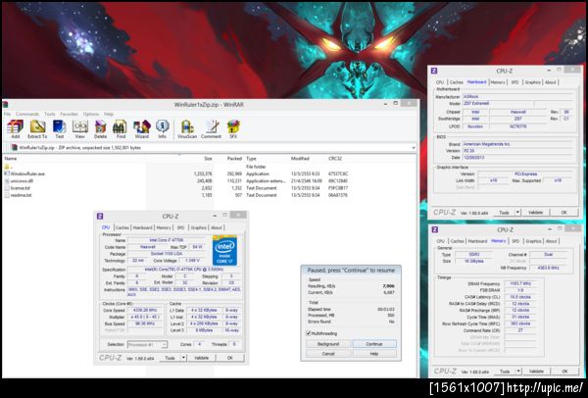Image resolution: width=588 pixels, height=398 pixels.
Task: Click Validate in center CPU-Z window
Action: tap(201, 358)
